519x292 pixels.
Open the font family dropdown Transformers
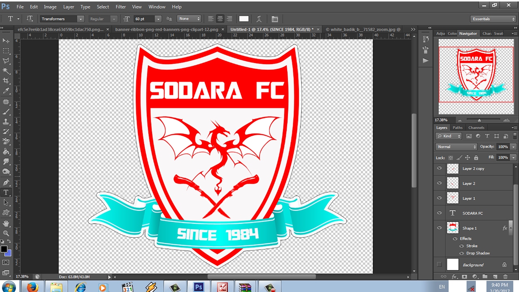pyautogui.click(x=62, y=19)
